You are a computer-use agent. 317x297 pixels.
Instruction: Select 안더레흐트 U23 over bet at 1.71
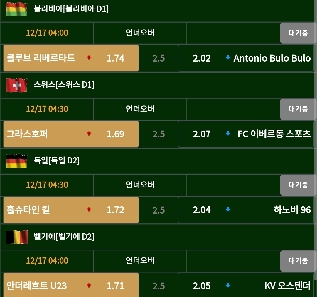[x=71, y=285]
